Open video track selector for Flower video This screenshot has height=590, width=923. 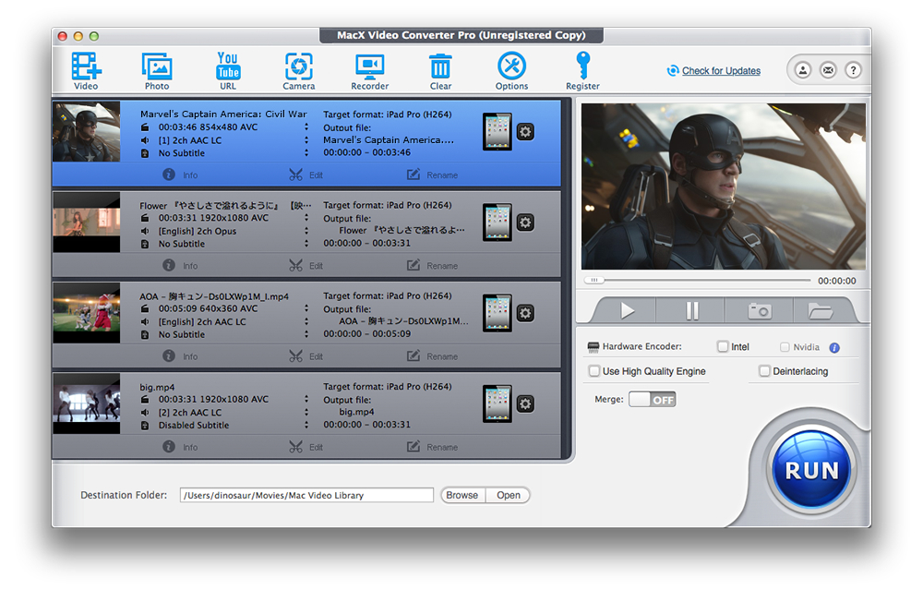pyautogui.click(x=306, y=218)
